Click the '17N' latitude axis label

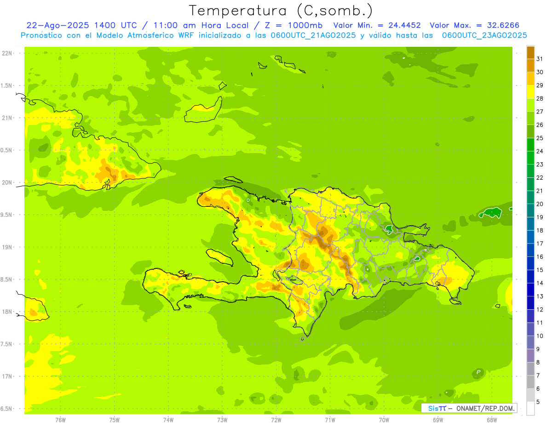(x=7, y=376)
